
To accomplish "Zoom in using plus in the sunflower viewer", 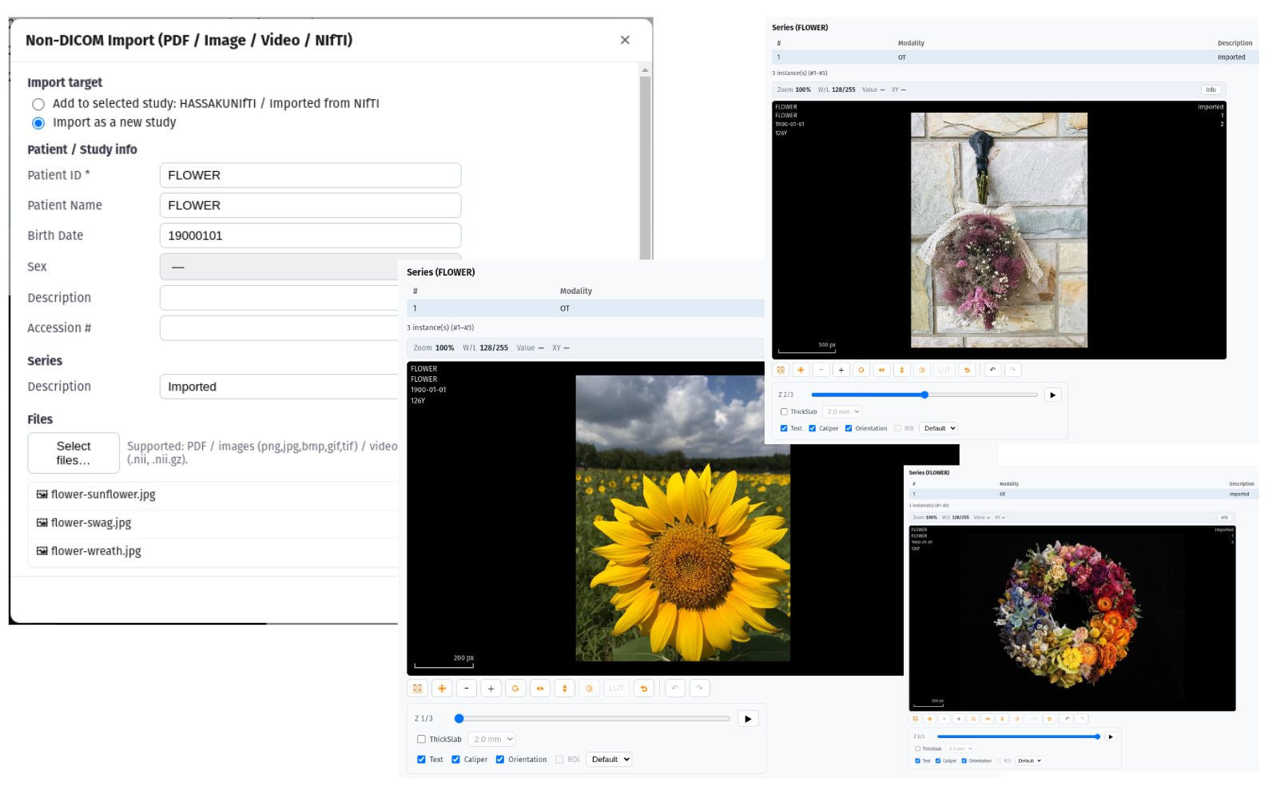I will [x=491, y=689].
